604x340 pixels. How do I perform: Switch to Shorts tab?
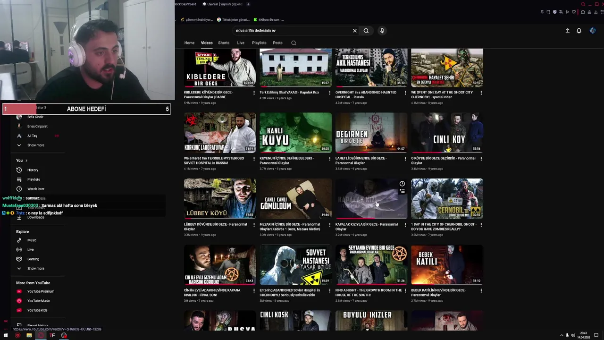[224, 43]
